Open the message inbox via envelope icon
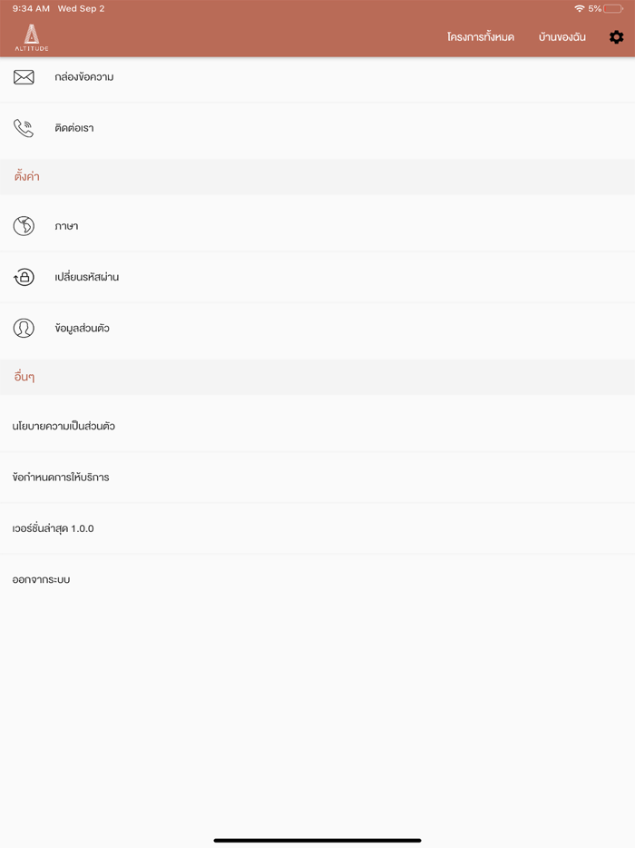Screen dimensions: 635x848 click(x=23, y=77)
